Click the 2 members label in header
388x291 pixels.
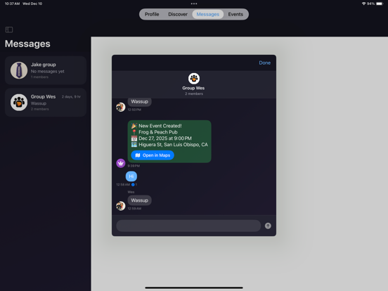[194, 93]
